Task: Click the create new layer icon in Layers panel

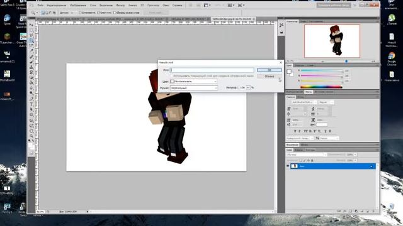Action: [x=368, y=211]
